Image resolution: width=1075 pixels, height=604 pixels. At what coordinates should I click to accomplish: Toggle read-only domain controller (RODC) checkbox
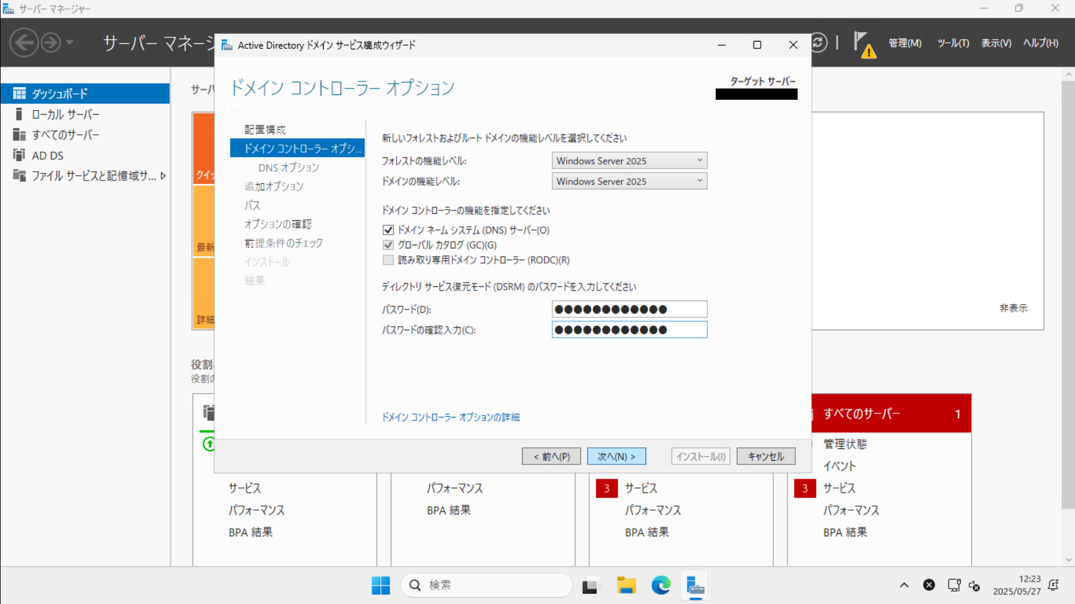pos(388,260)
